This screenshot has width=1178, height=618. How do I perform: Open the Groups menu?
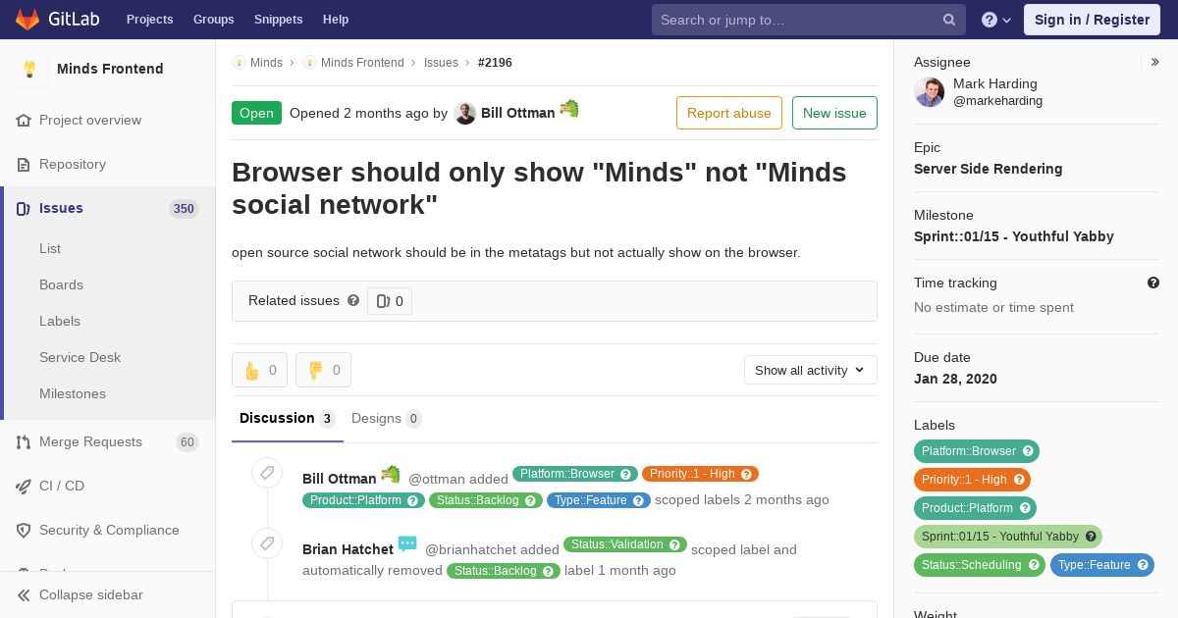[x=213, y=20]
